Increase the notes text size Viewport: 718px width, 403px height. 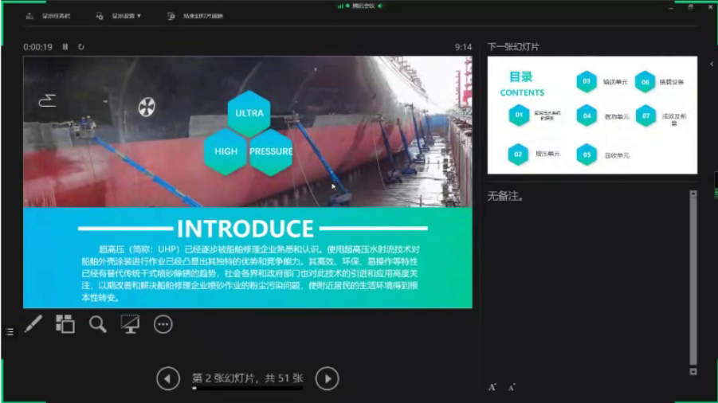coord(492,387)
